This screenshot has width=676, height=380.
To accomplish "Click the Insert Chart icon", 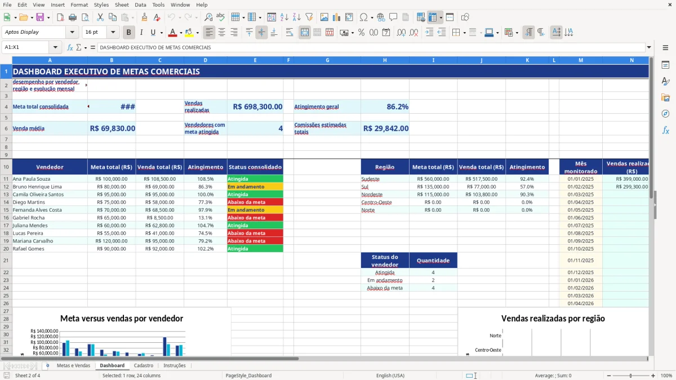I will 337,17.
